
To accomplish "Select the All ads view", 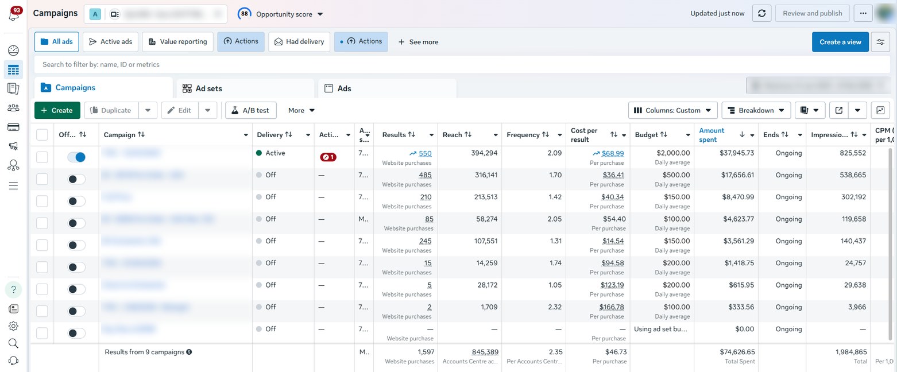I will pos(57,42).
